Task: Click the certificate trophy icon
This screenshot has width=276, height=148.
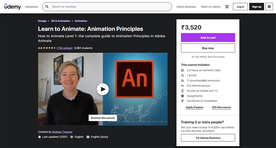Action: (x=182, y=101)
